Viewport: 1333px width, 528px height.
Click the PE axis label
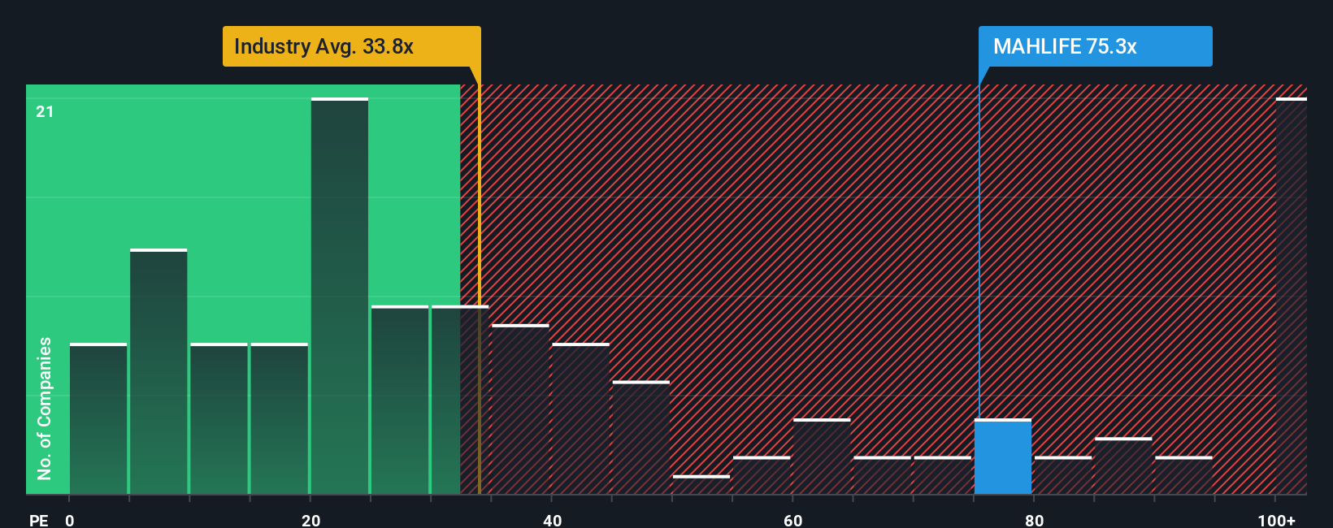point(39,520)
